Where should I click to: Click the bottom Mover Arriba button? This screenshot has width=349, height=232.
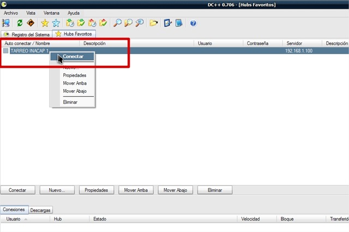point(136,190)
